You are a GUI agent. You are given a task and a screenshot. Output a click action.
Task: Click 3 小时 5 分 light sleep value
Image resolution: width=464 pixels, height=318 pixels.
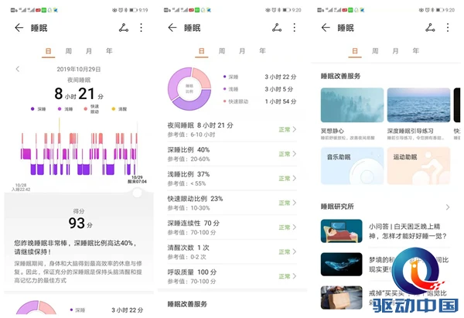click(x=278, y=89)
